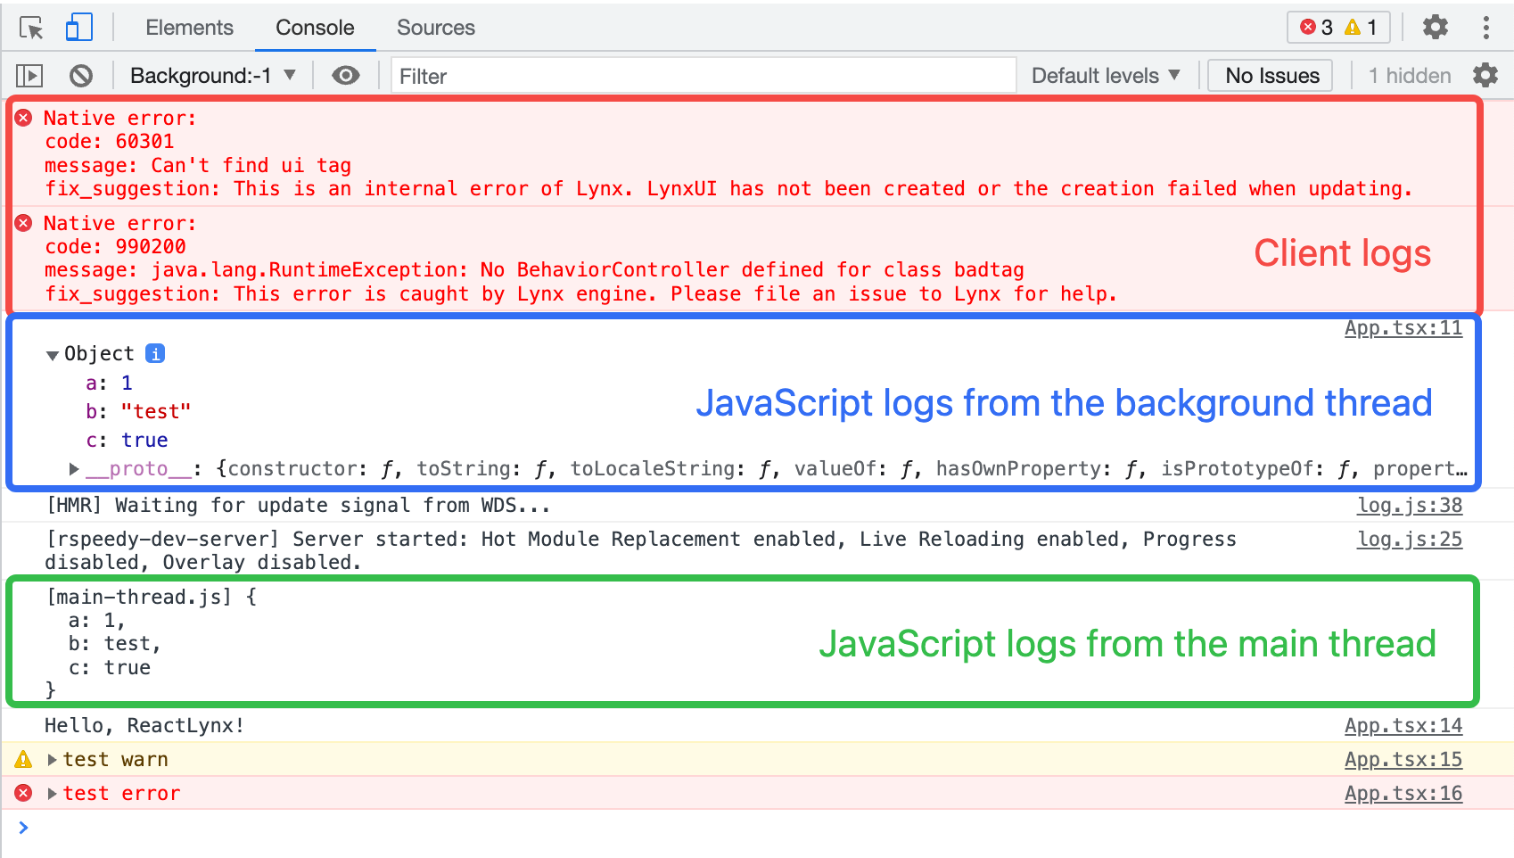
Task: Open source link App.tsx:16
Action: tap(1403, 794)
